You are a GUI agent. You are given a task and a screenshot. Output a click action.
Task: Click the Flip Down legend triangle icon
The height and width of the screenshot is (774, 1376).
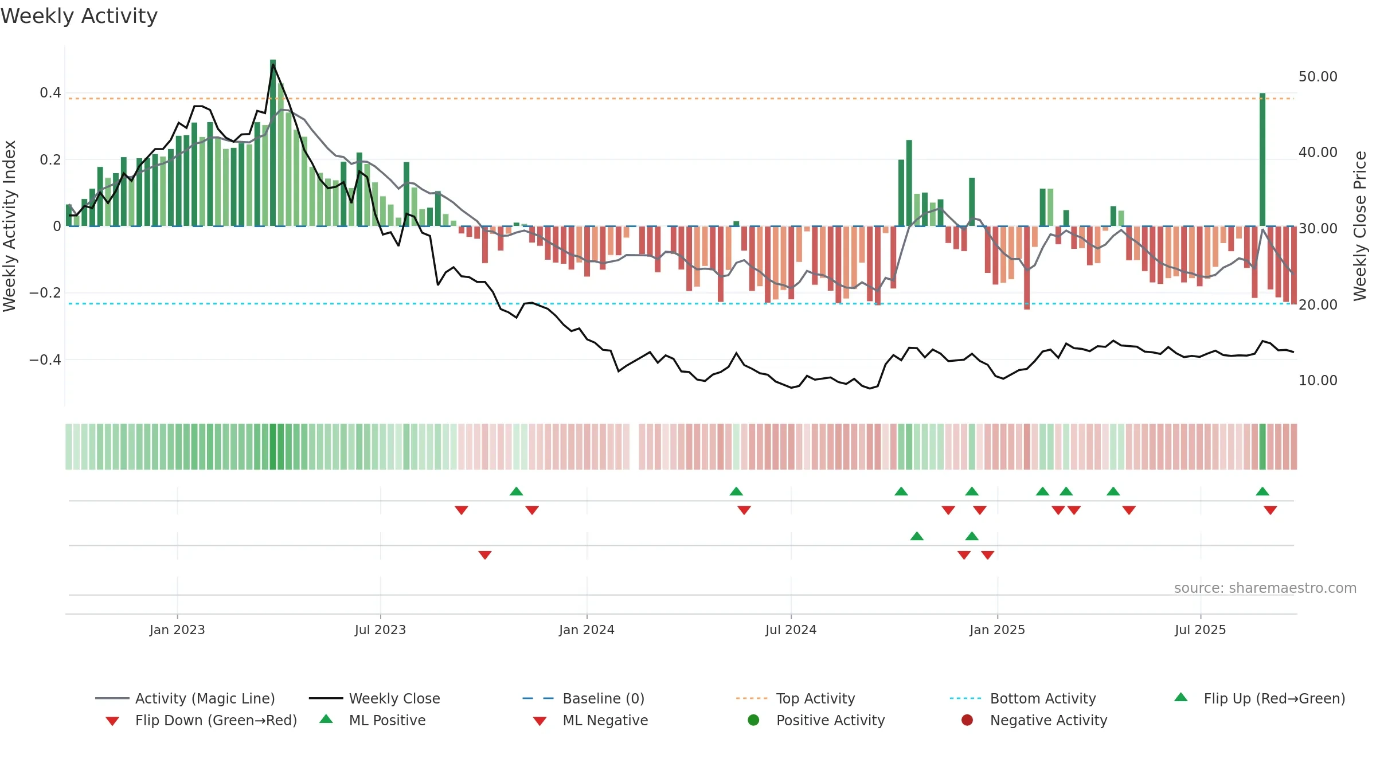(112, 721)
